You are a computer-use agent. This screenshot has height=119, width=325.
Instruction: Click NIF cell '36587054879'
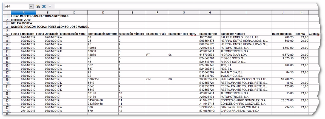click(208, 79)
